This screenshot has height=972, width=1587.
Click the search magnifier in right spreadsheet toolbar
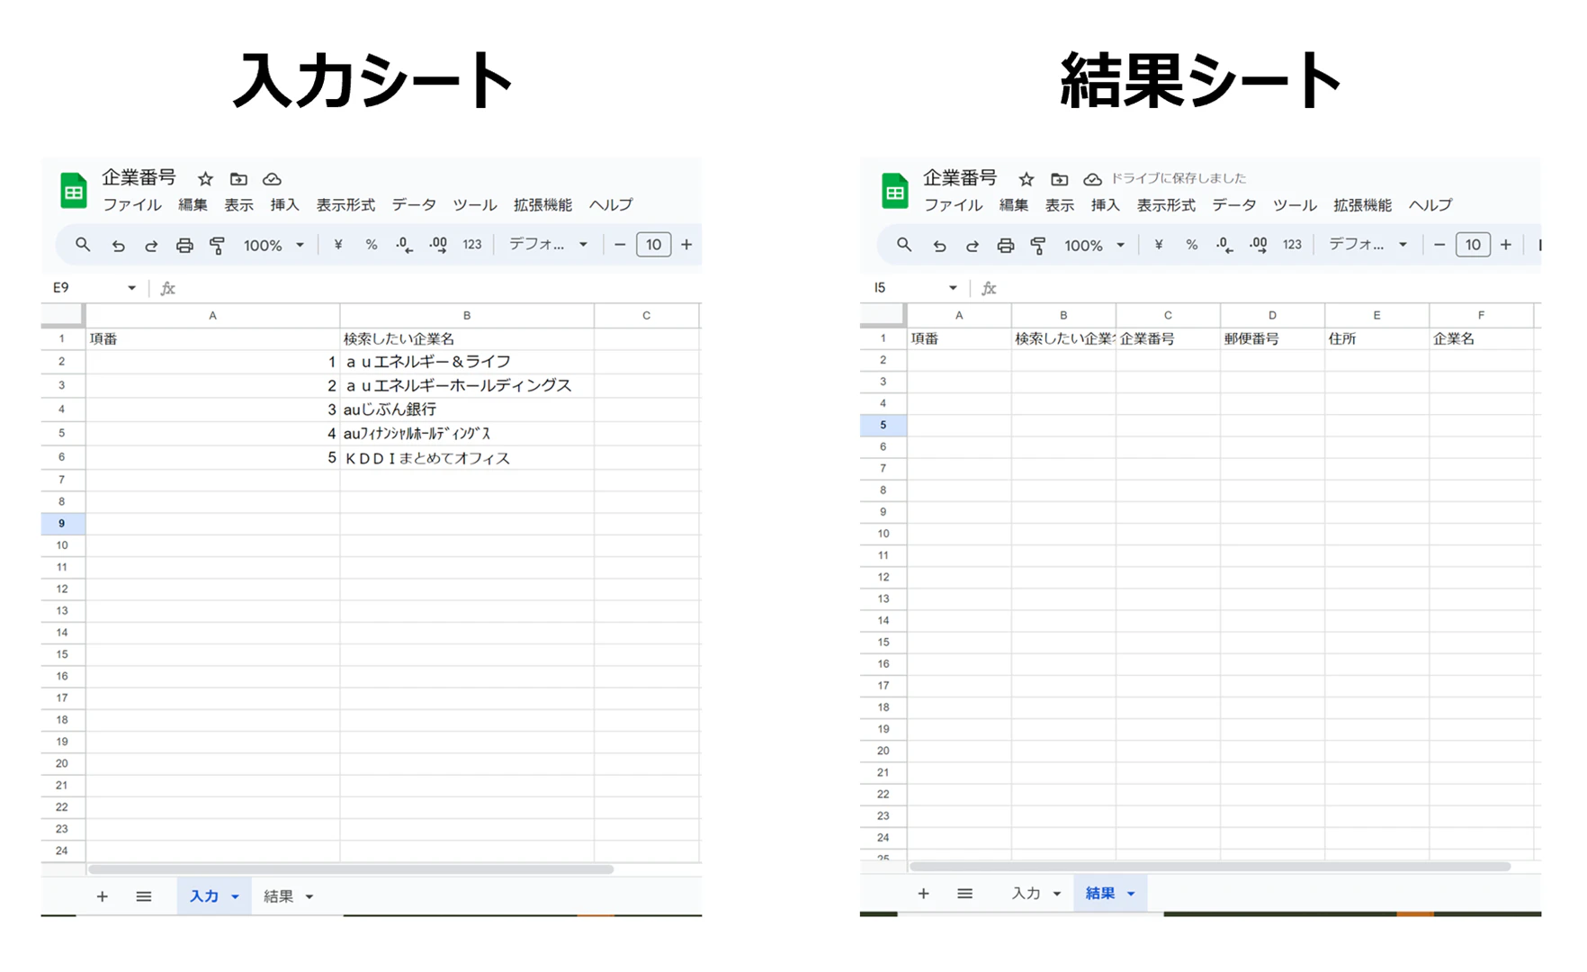click(x=904, y=245)
